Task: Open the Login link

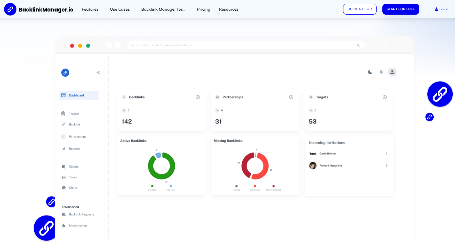Action: [x=441, y=9]
